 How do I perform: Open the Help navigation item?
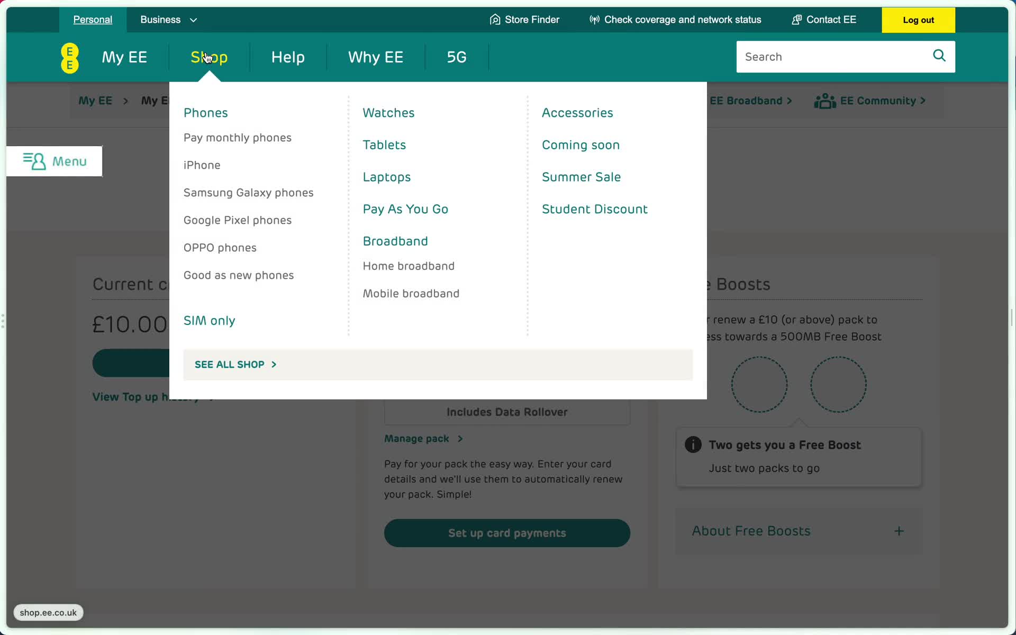288,57
